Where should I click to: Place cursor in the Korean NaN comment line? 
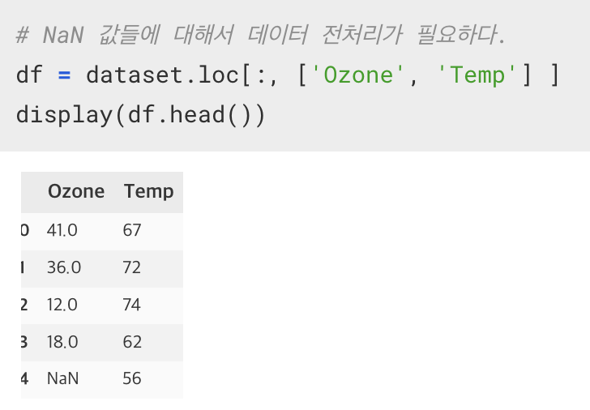tap(260, 35)
